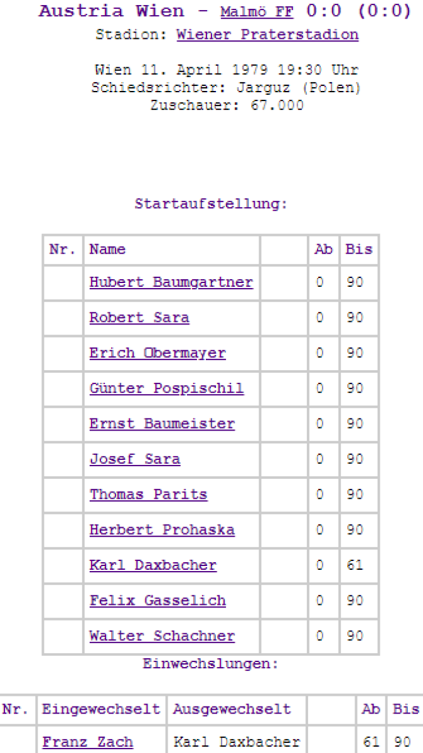Click the Wiener Praterstadion stadium link
The image size is (423, 753).
[267, 35]
